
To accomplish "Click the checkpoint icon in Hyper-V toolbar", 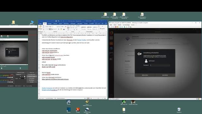I will pyautogui.click(x=125, y=27).
